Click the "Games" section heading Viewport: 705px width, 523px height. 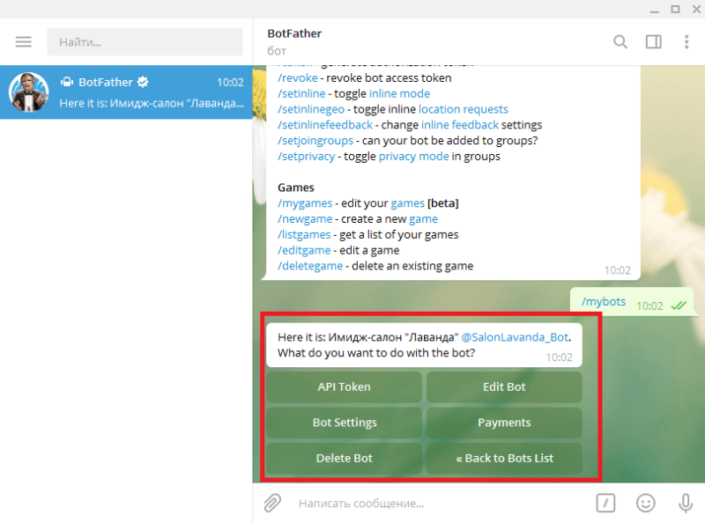296,188
